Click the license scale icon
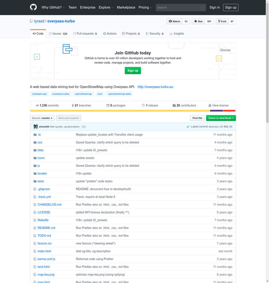This screenshot has width=269, height=283. (210, 106)
